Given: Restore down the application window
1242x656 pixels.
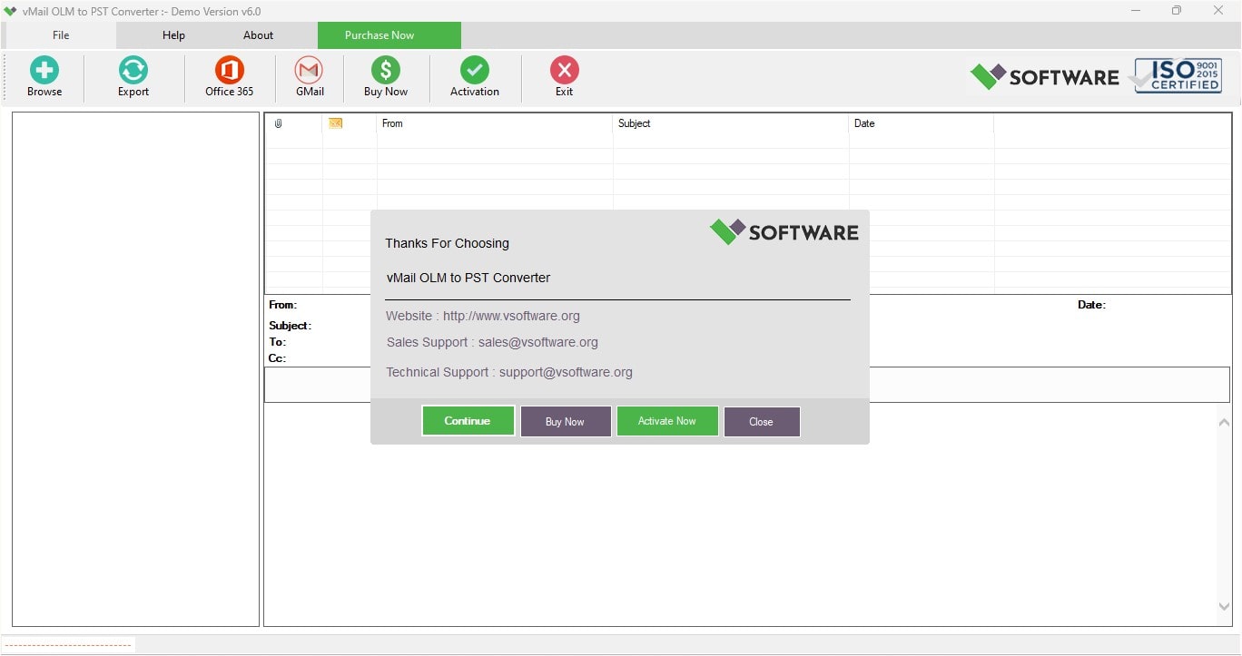Looking at the screenshot, I should 1177,11.
